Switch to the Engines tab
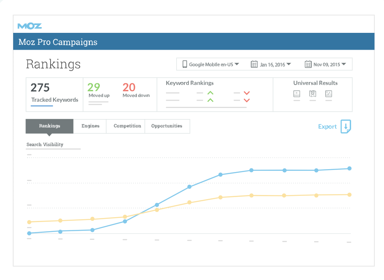This screenshot has width=384, height=280. [x=90, y=126]
